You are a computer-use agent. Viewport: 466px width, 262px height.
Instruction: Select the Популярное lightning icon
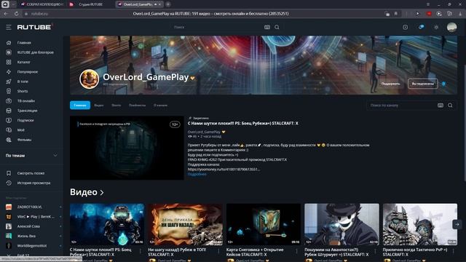tap(9, 71)
